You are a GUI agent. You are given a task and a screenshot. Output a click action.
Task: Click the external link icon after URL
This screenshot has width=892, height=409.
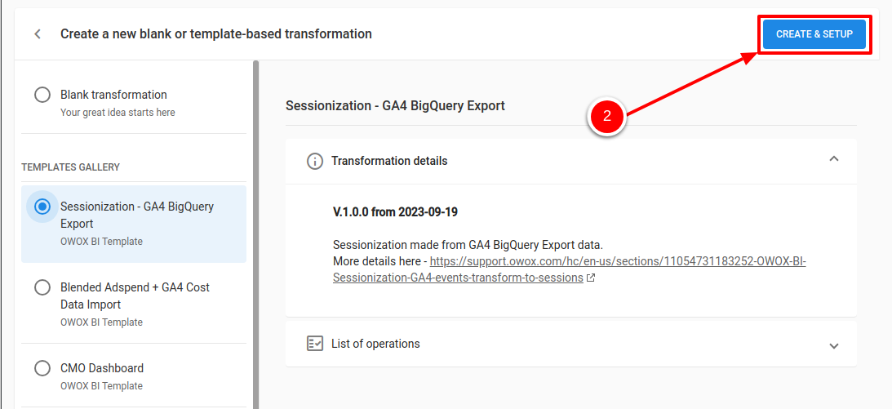pos(591,278)
